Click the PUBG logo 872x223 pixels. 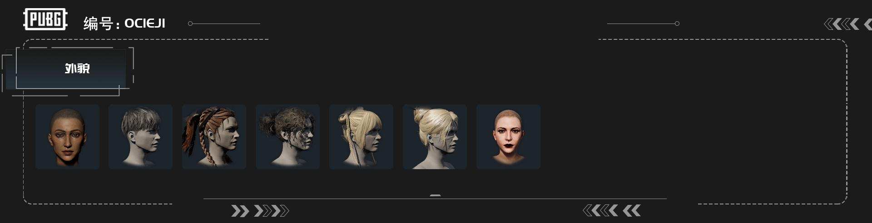tap(45, 19)
